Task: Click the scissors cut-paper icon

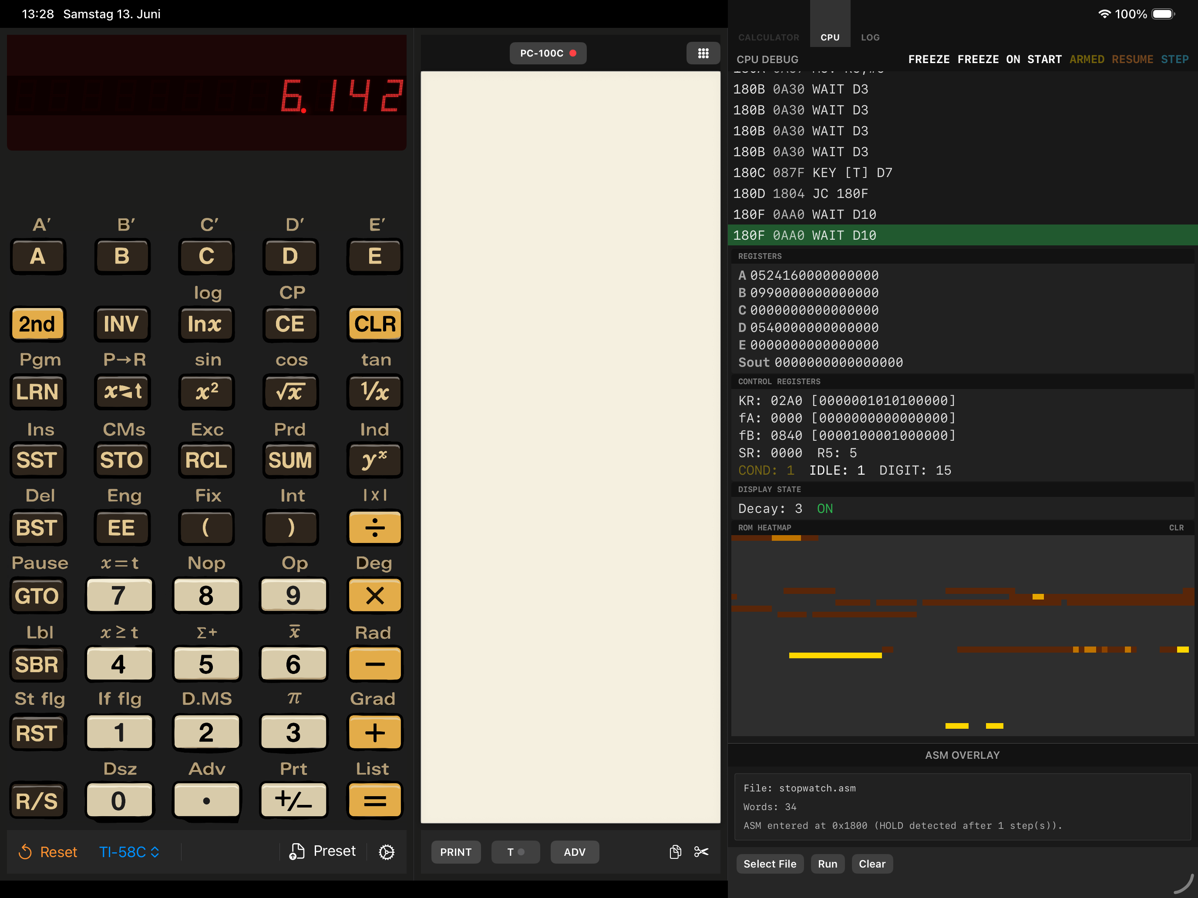Action: click(x=701, y=852)
